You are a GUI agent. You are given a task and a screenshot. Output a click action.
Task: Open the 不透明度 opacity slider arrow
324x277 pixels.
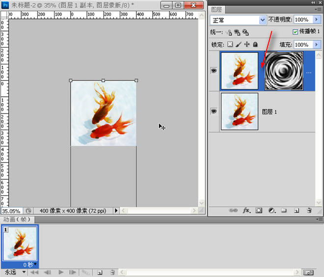(316, 20)
